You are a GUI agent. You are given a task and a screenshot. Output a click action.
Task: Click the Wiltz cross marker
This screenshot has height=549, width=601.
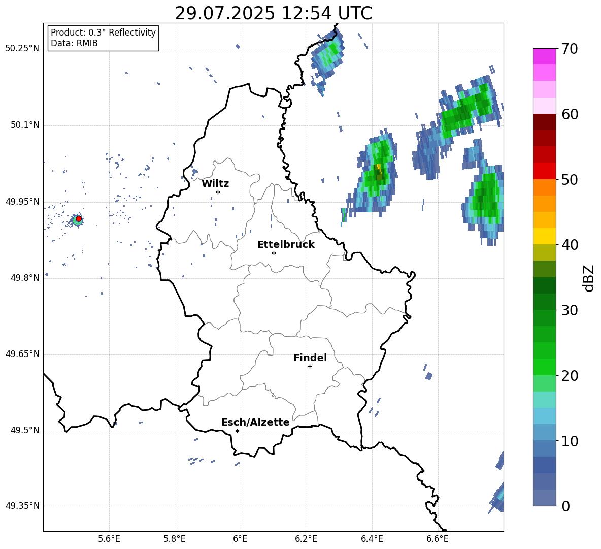click(218, 192)
